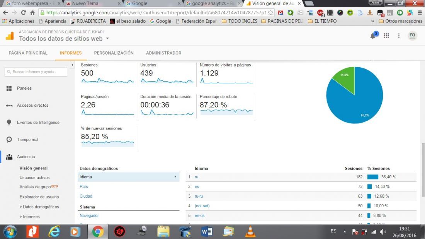Open the notifications bell icon

(373, 36)
